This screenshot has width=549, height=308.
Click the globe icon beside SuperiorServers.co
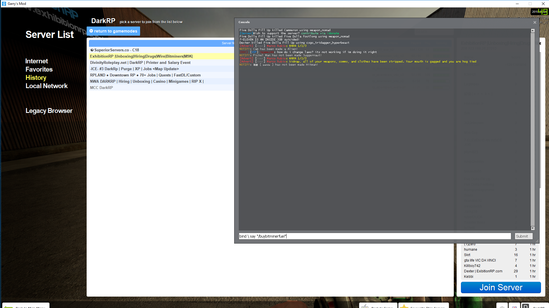(x=92, y=50)
